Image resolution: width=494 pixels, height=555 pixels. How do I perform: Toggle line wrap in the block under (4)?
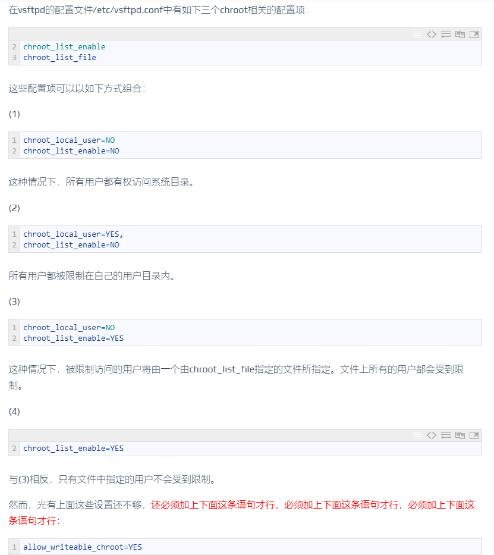(446, 435)
